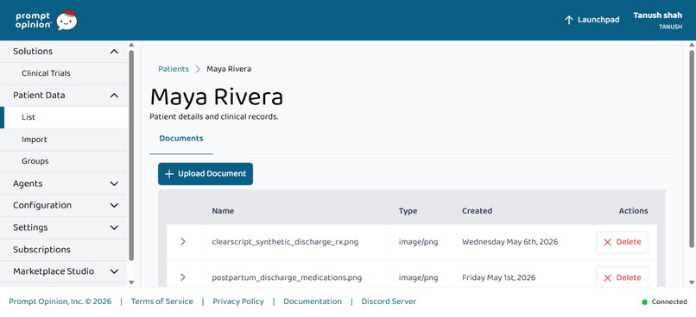Switch to the Documents tab
This screenshot has height=317, width=696.
[181, 139]
